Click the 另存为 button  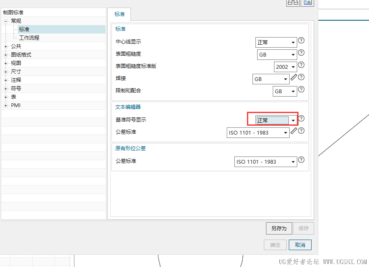(x=279, y=229)
